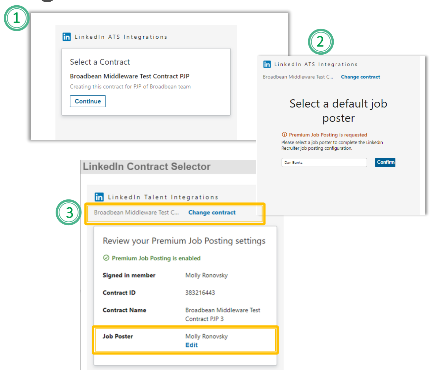
Task: Select the Contract ID value 383216443
Action: coord(200,292)
